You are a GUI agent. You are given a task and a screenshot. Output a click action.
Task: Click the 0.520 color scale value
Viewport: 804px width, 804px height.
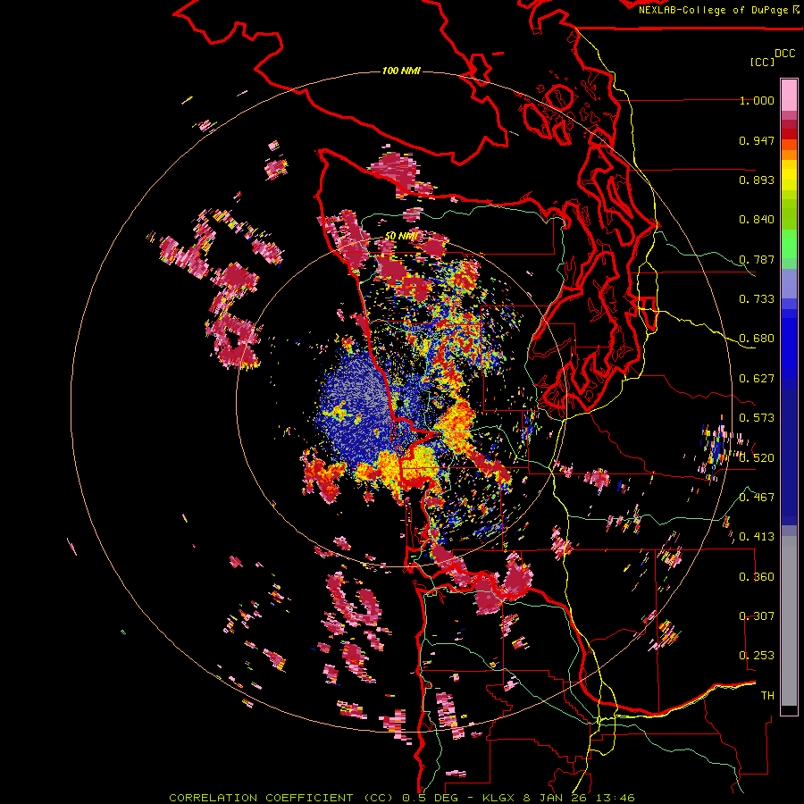point(757,457)
